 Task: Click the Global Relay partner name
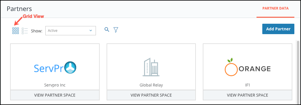(x=151, y=85)
